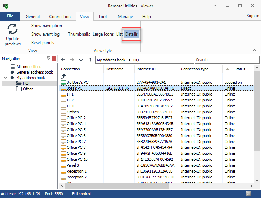Click Reset panels
Image resolution: width=261 pixels, height=198 pixels.
pos(43,43)
